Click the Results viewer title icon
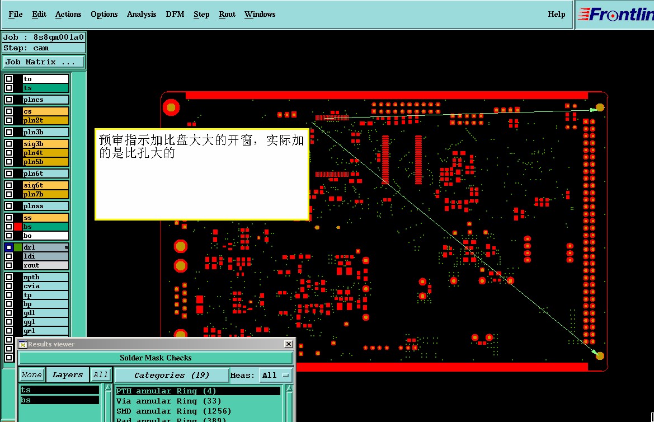 coord(23,344)
